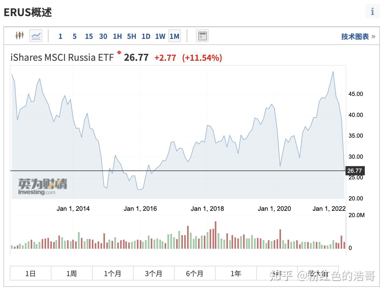Select the 1周 range tab
Viewport: 385px width, 292px height.
coord(72,273)
